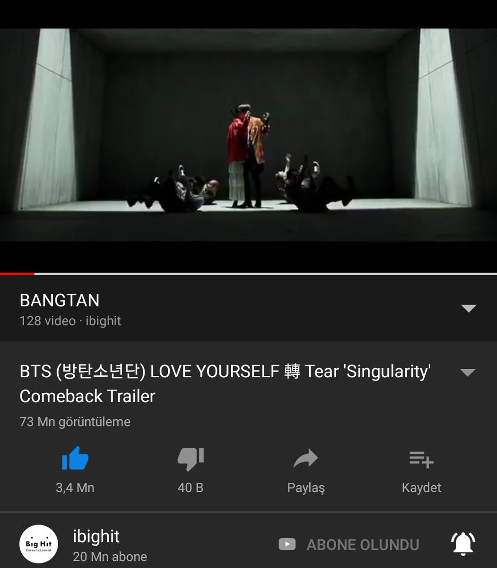The image size is (497, 568).
Task: Toggle the notification bell for ibighit
Action: coord(463,544)
